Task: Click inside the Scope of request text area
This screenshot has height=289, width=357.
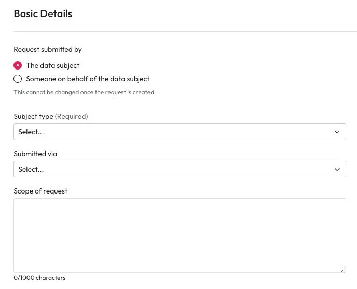Action: tap(180, 235)
